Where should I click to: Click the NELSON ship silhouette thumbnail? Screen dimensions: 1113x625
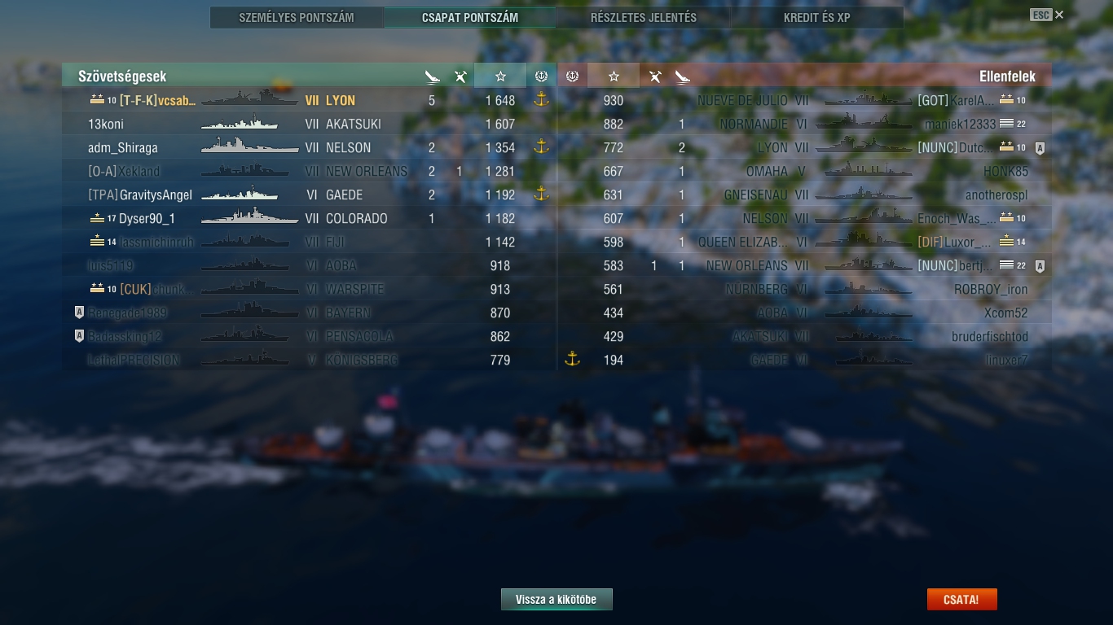point(249,146)
